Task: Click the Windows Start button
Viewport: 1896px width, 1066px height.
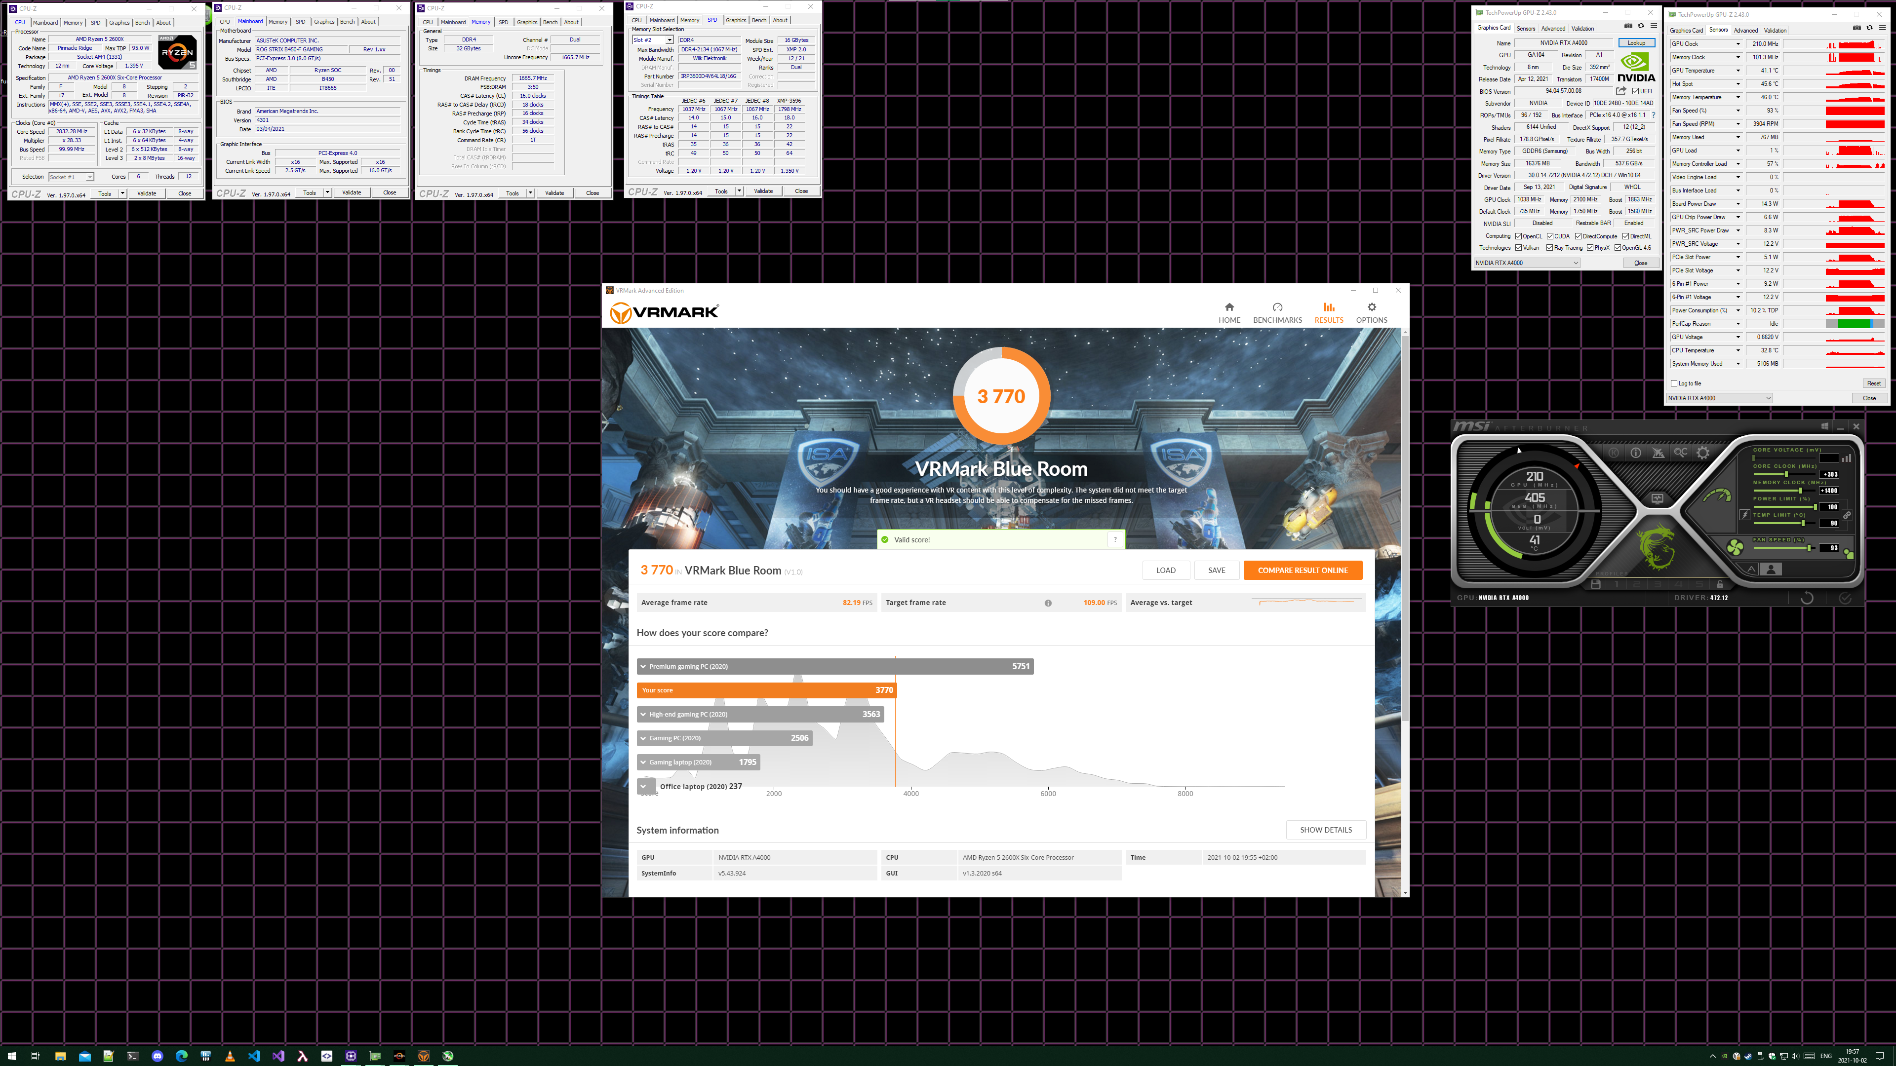Action: pyautogui.click(x=11, y=1056)
